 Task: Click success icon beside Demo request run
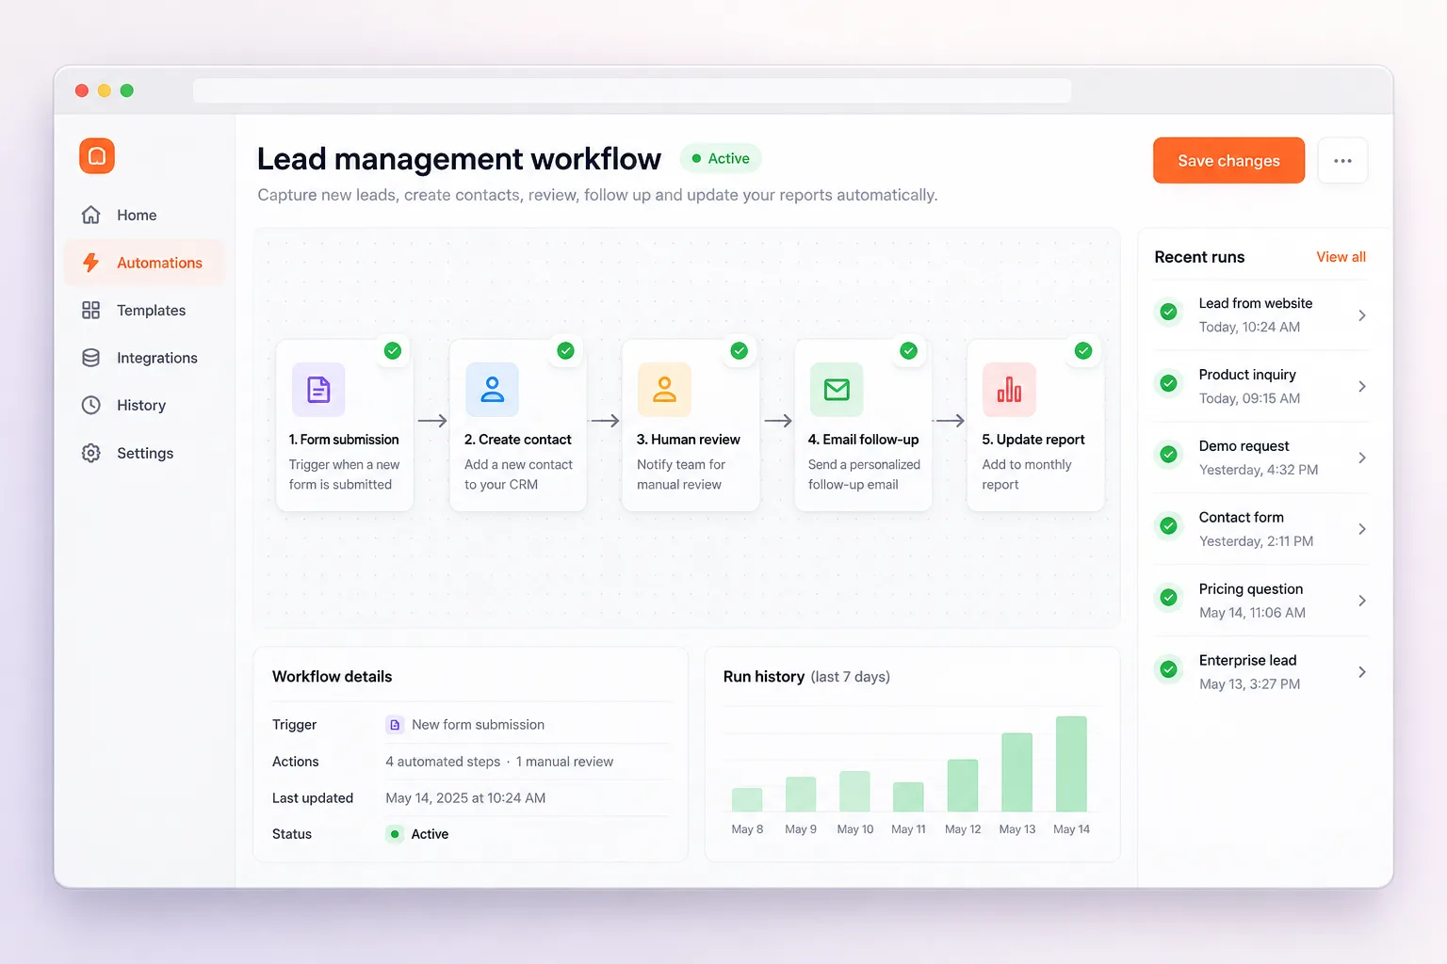(x=1169, y=455)
